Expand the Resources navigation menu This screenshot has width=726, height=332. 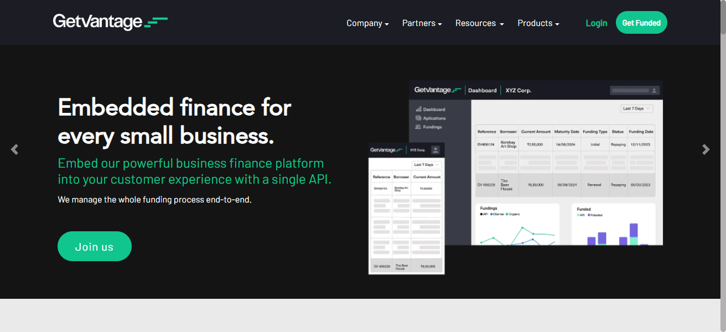click(479, 23)
